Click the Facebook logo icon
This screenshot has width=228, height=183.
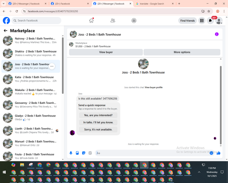[6, 21]
